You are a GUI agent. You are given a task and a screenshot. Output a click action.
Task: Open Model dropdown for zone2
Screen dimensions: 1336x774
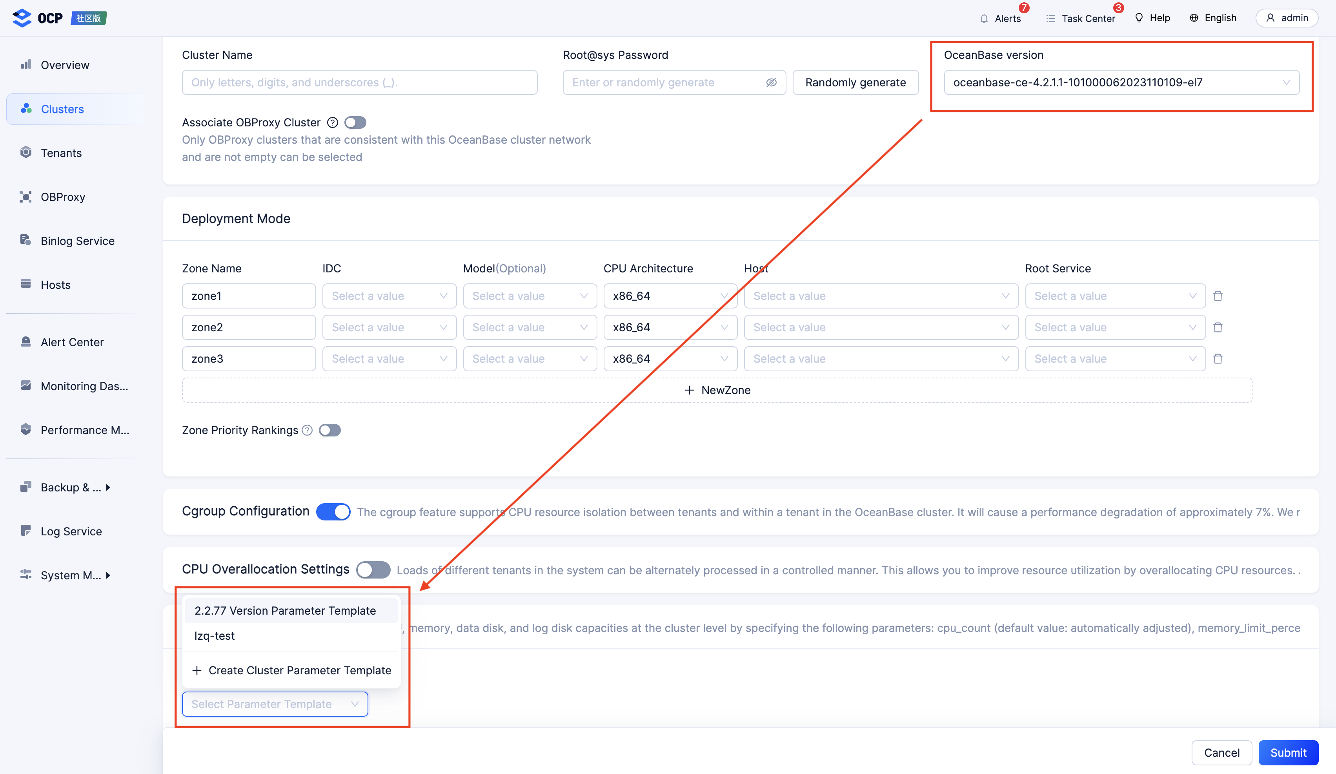[530, 327]
